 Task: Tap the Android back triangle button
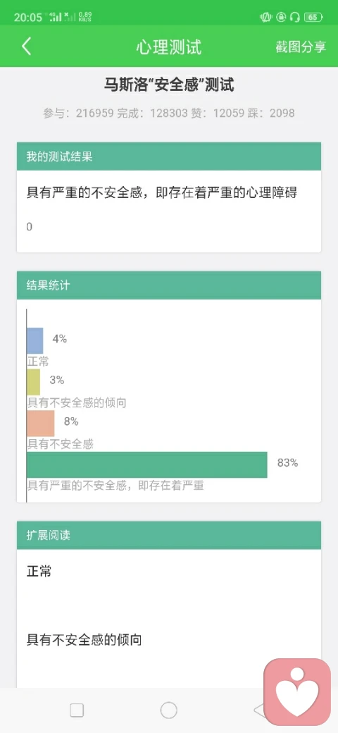pyautogui.click(x=259, y=710)
